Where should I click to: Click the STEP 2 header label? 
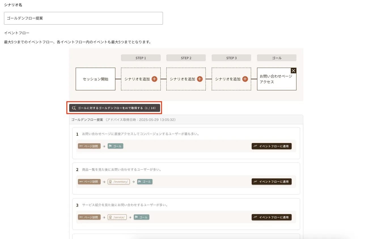point(186,58)
